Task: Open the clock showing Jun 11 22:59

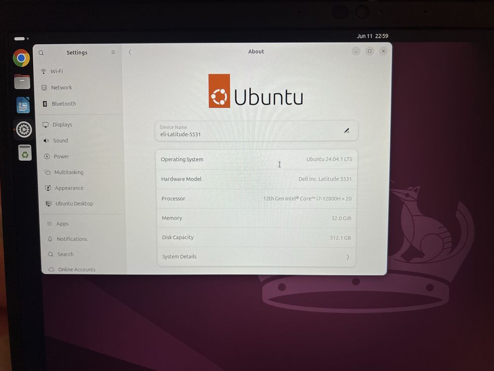Action: pos(372,36)
